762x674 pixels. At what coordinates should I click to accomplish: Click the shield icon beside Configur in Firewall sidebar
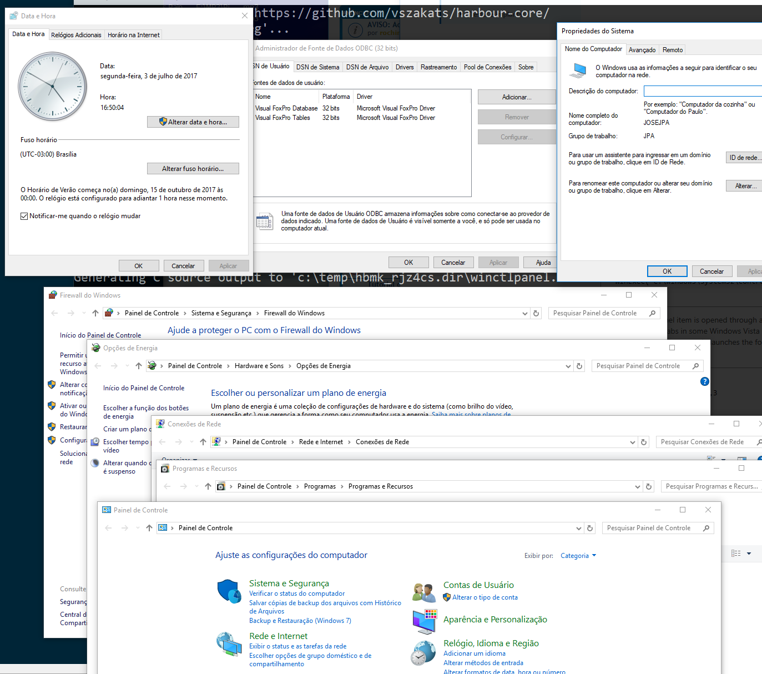[52, 440]
